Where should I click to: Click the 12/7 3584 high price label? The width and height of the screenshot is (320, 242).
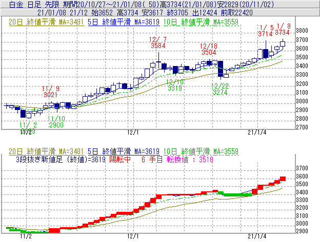coord(158,42)
